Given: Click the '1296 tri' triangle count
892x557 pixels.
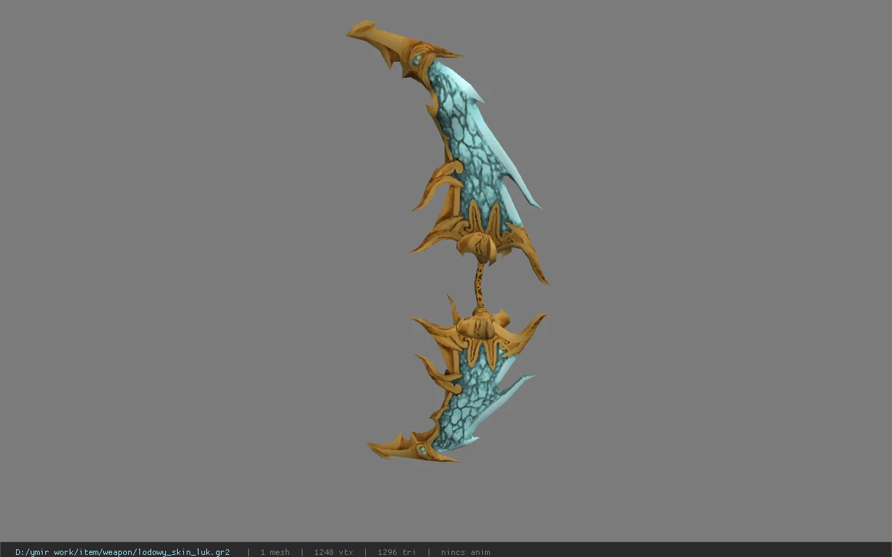Looking at the screenshot, I should (397, 552).
